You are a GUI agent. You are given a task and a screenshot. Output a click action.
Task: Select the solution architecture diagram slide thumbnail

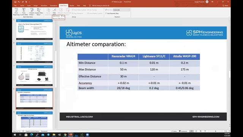point(35,53)
